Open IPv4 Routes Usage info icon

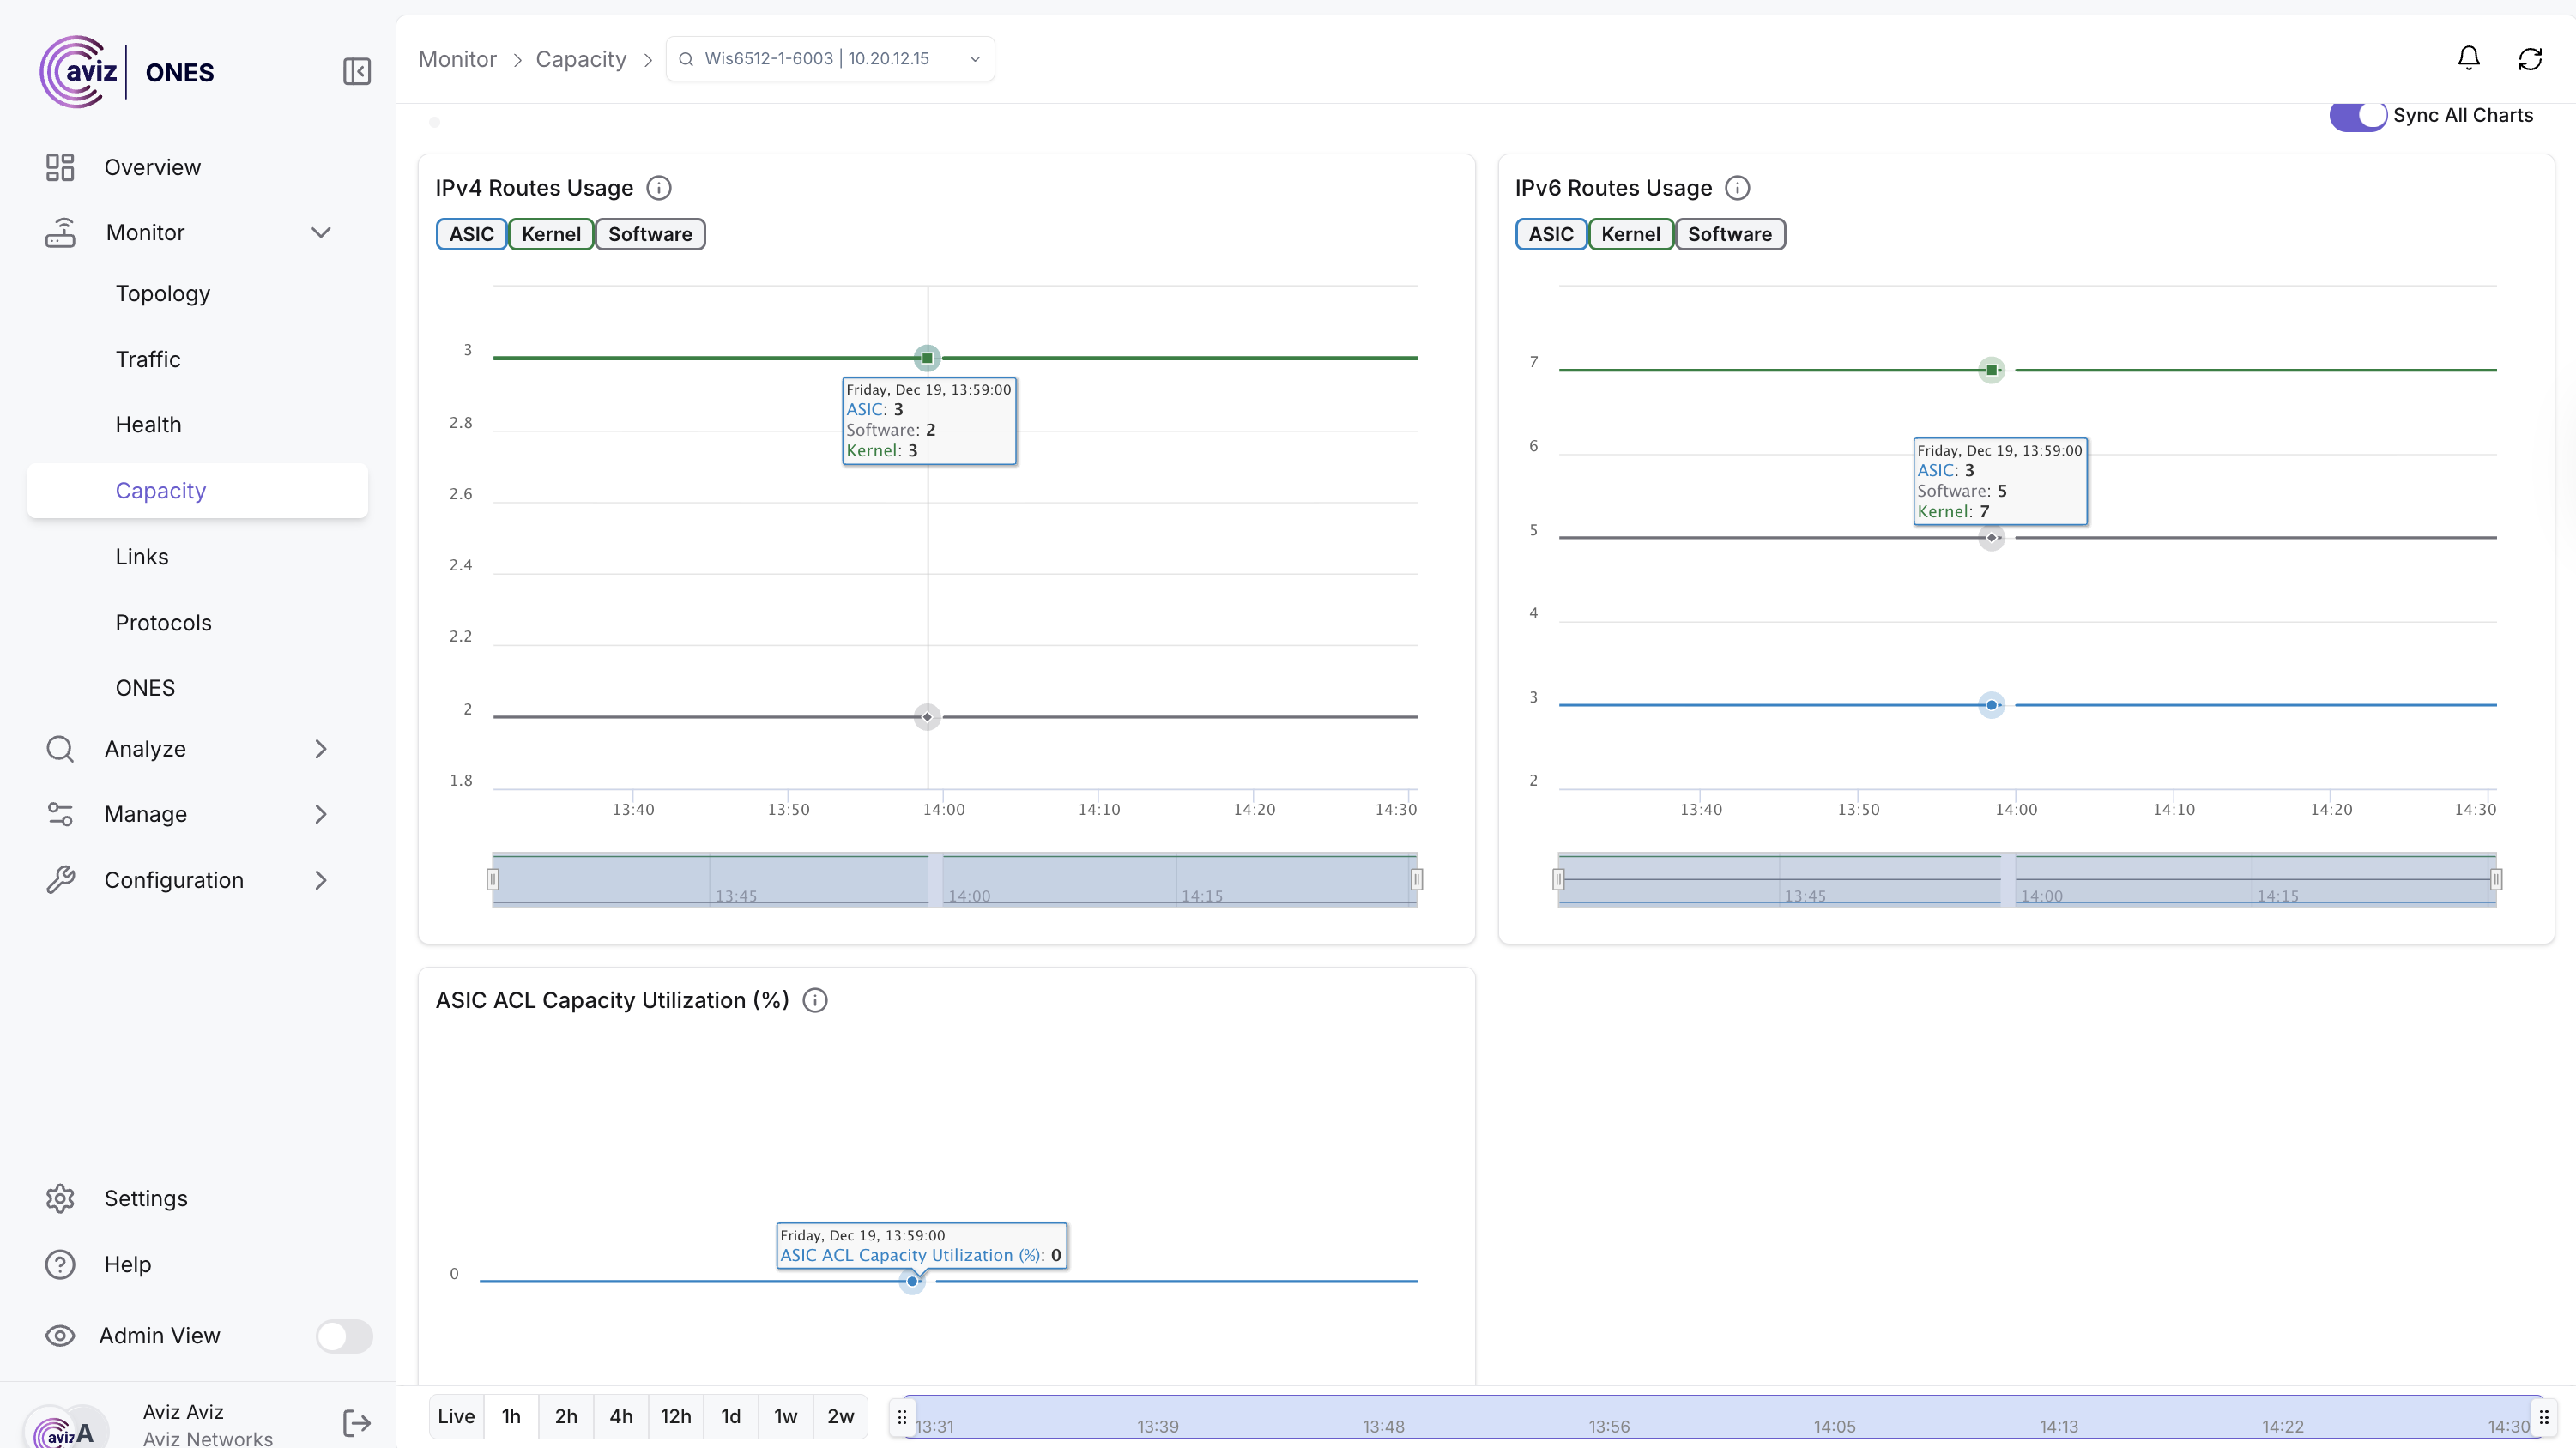click(x=659, y=188)
